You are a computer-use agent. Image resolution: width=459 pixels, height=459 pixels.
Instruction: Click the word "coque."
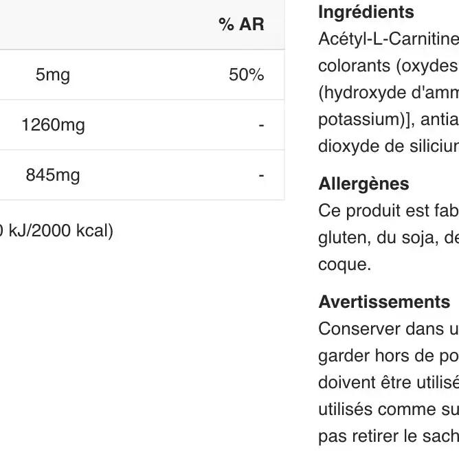(x=345, y=264)
